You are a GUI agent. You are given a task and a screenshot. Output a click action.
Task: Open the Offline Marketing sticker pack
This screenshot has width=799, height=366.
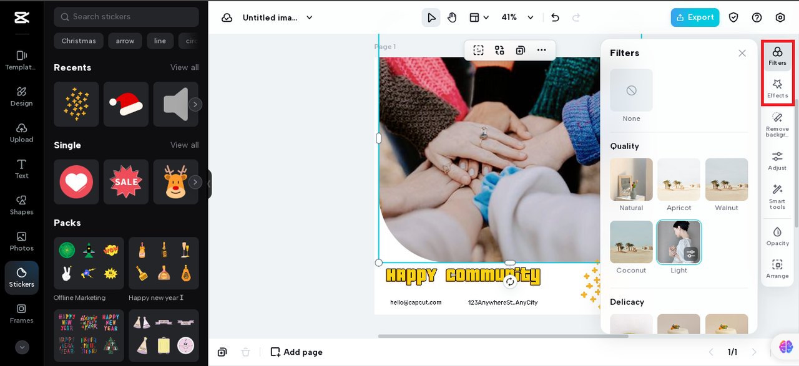pyautogui.click(x=89, y=263)
